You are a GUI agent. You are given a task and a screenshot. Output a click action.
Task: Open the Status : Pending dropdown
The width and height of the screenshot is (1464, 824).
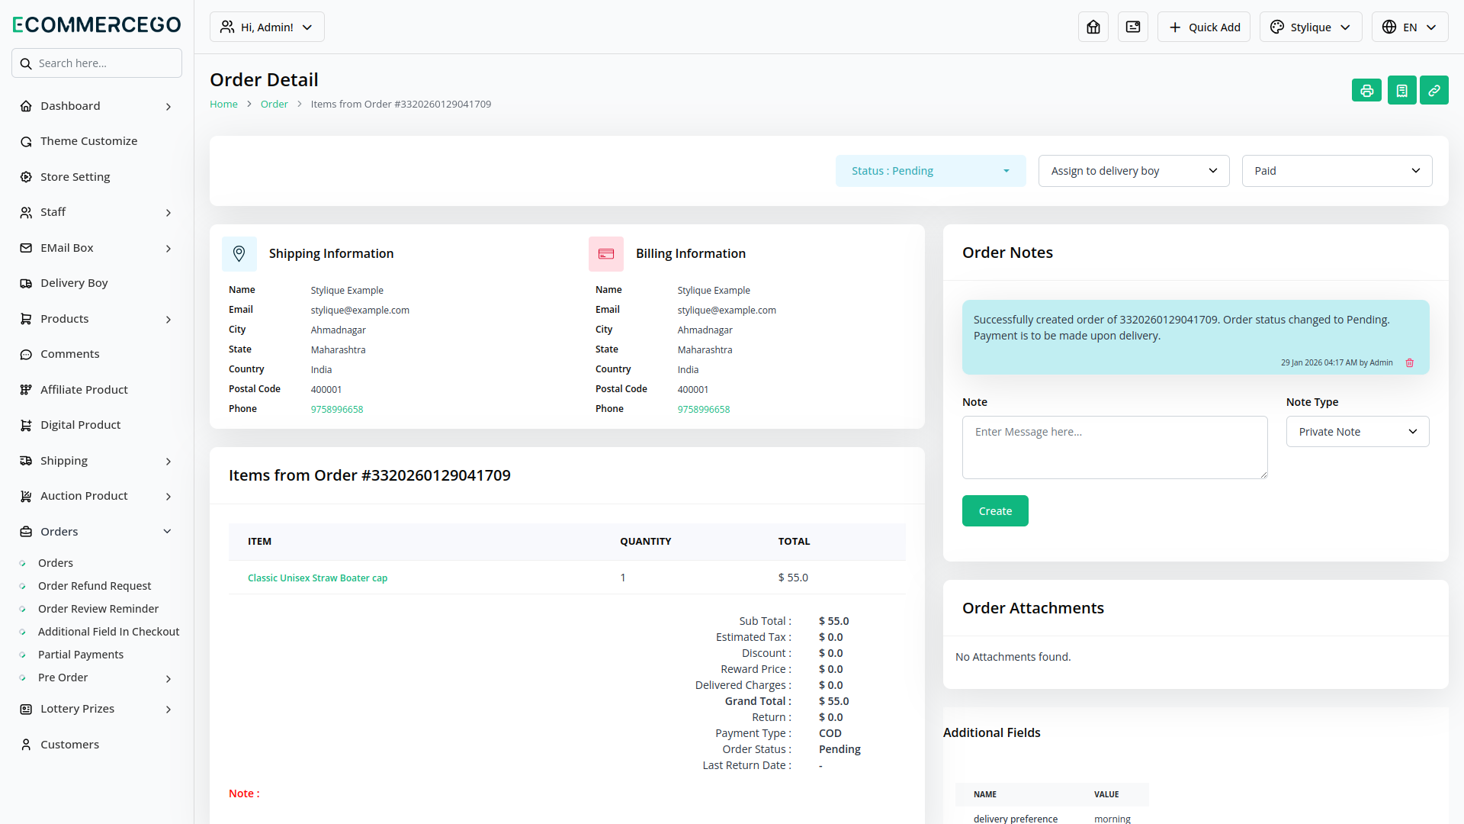tap(931, 171)
